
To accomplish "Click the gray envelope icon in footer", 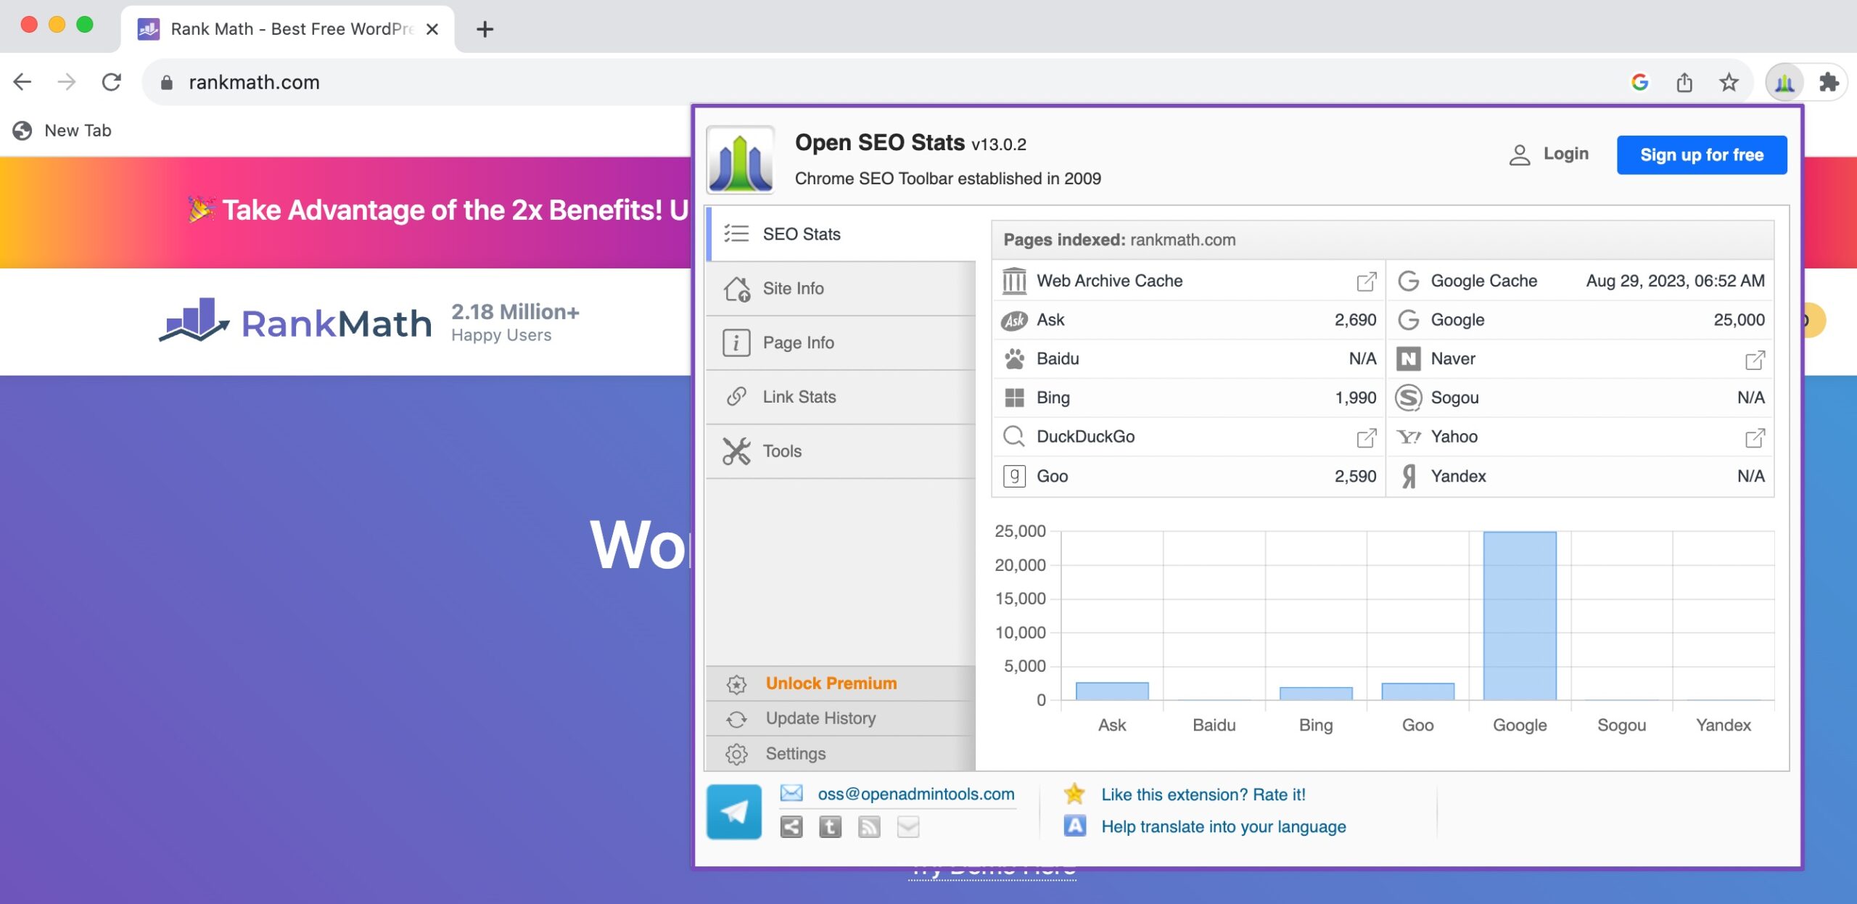I will (x=908, y=826).
